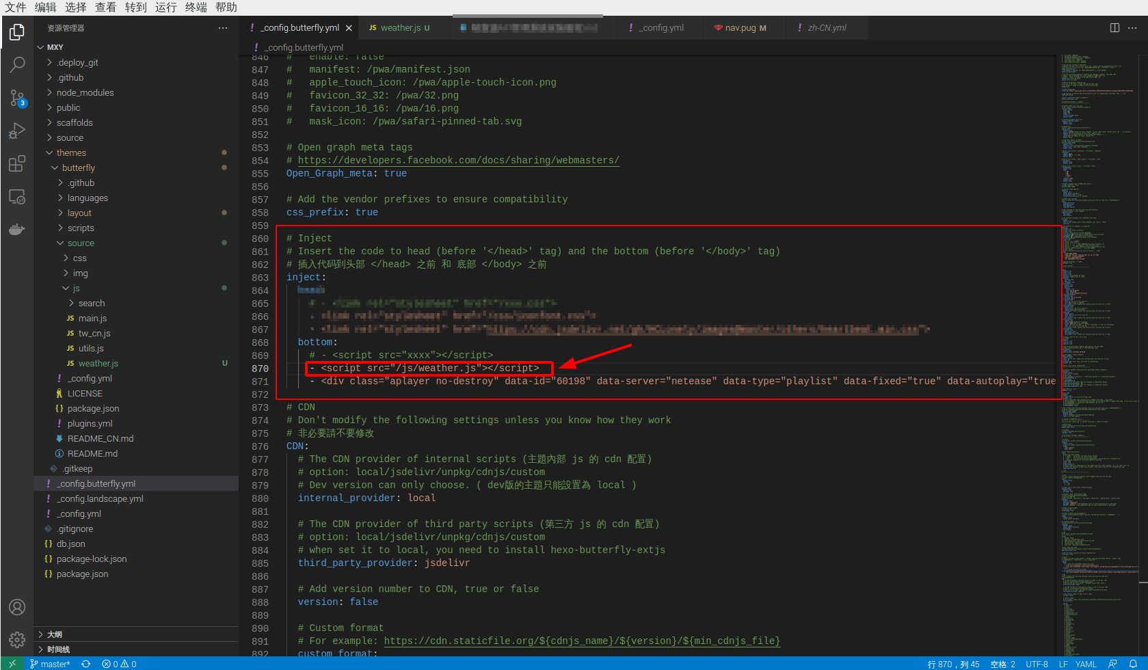
Task: Open the Explorer view in activity bar
Action: (17, 32)
